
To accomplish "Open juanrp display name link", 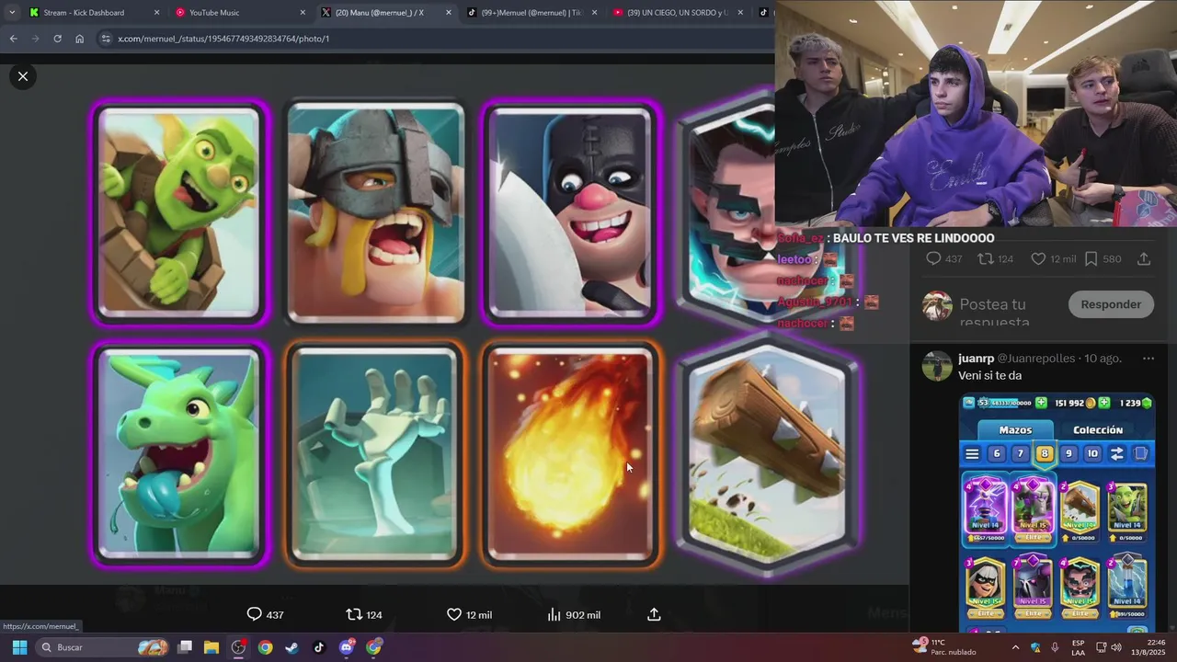I will (x=976, y=359).
